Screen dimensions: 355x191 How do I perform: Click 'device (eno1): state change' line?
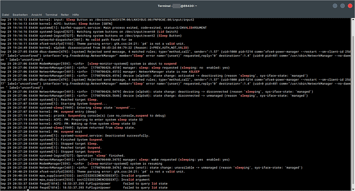tap(151, 168)
